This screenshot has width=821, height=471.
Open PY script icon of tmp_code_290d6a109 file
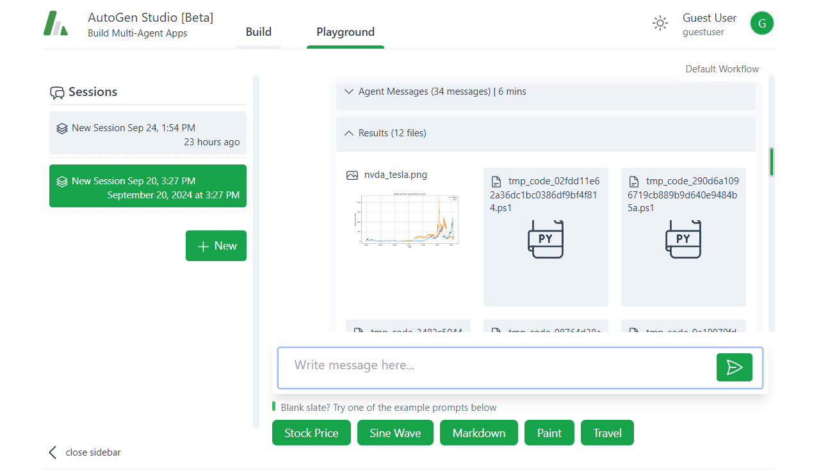[683, 239]
